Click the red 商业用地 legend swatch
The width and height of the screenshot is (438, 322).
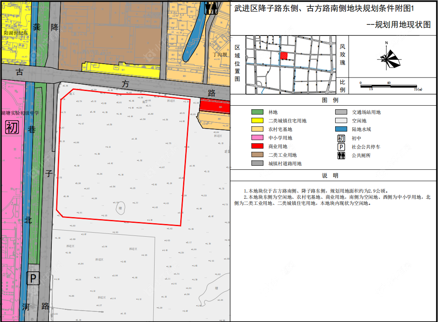coord(257,147)
